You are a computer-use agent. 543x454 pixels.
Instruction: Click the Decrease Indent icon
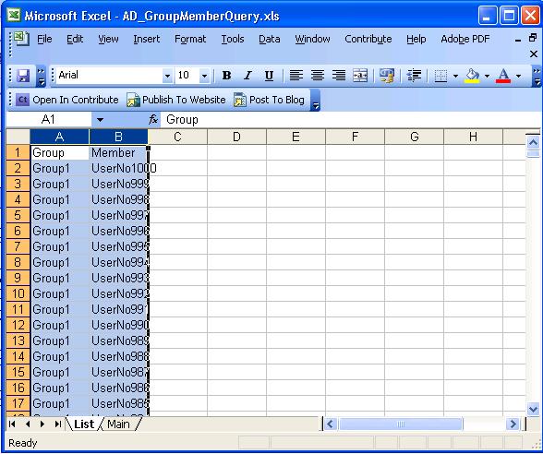(414, 76)
